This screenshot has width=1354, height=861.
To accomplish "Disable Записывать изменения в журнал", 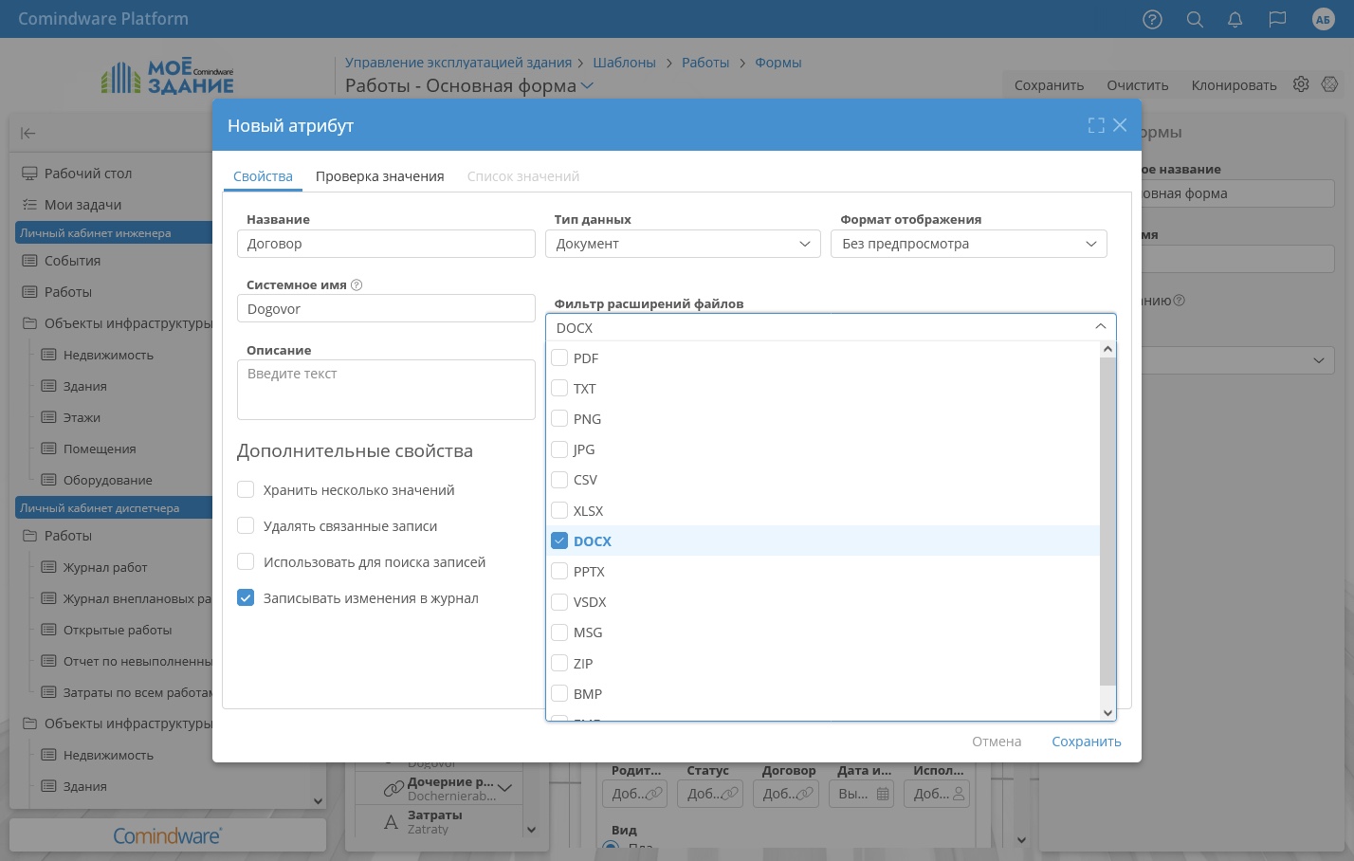I will pos(246,597).
